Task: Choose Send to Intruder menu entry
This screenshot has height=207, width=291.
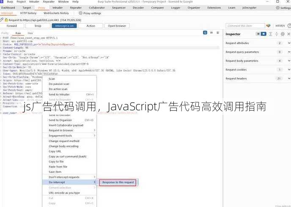Action: [69, 95]
